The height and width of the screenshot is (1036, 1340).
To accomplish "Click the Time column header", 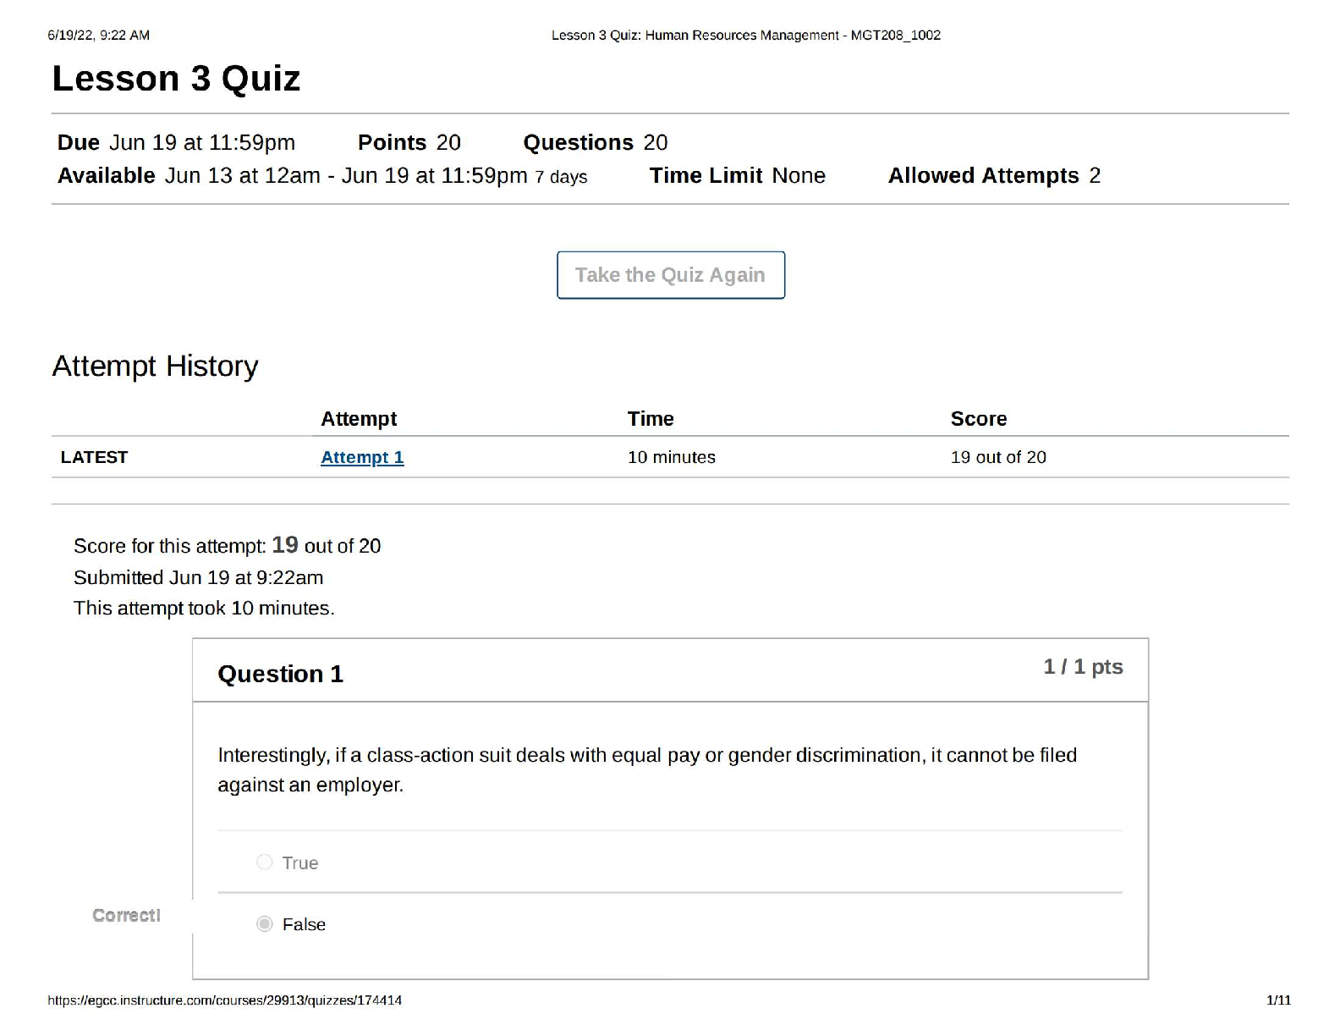I will 650,419.
